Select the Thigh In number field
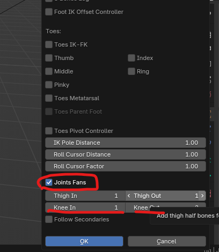 point(85,196)
